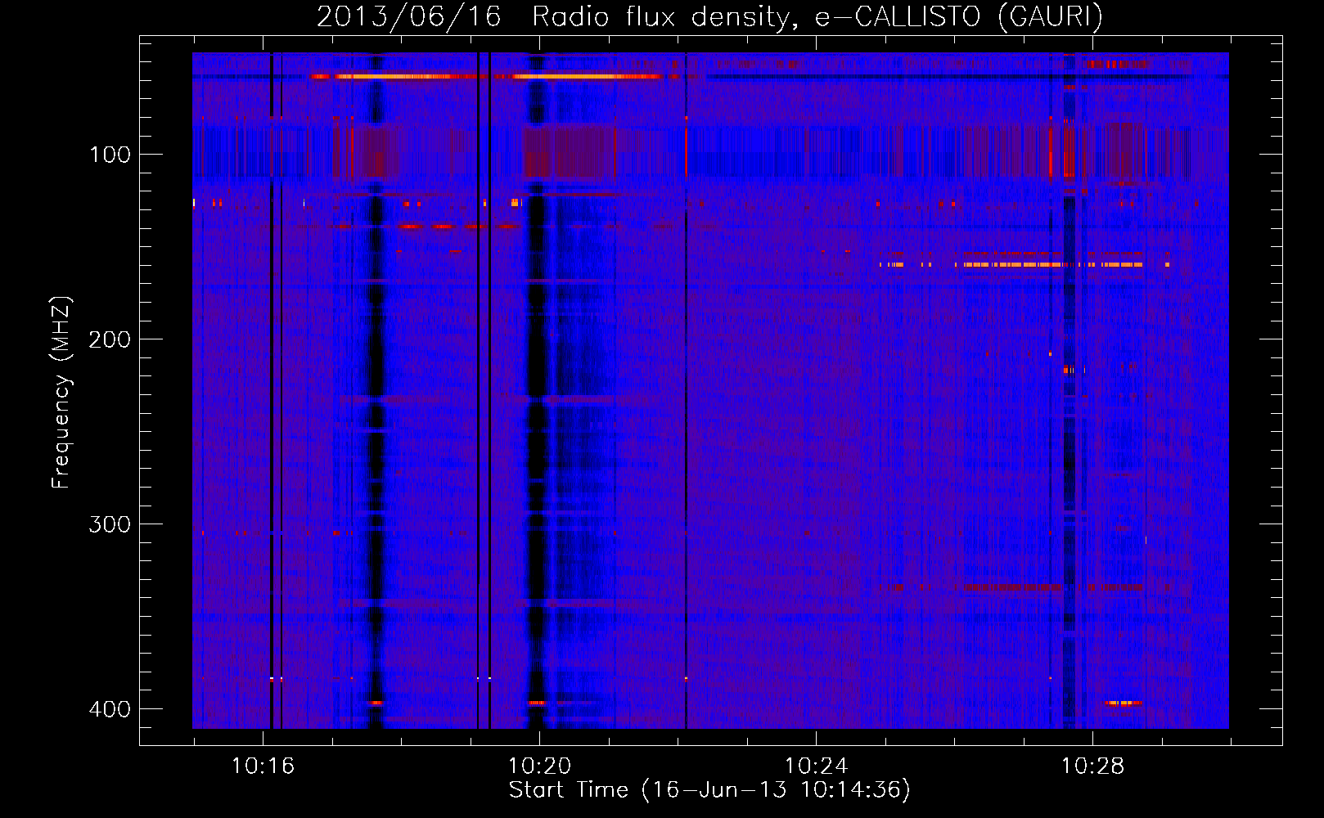Click the 10:16 time tick label
Screen dimensions: 1324x818
tap(263, 766)
